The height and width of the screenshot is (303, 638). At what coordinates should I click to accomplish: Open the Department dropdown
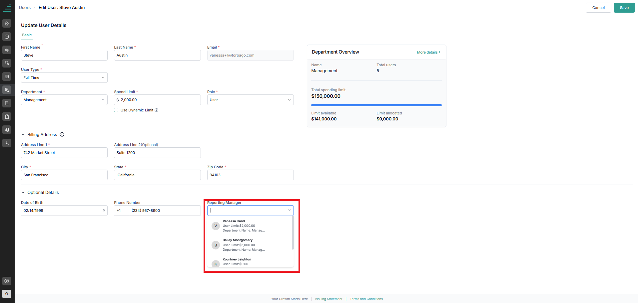coord(64,100)
